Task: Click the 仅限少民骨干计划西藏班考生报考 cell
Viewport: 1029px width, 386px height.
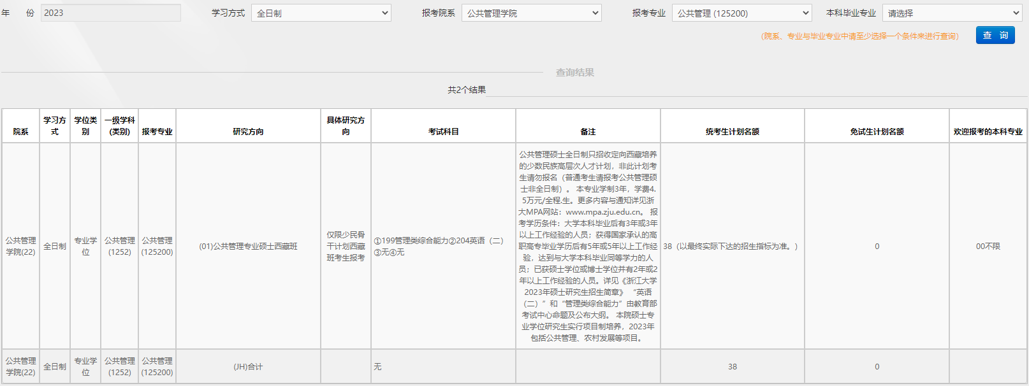Action: pyautogui.click(x=346, y=247)
